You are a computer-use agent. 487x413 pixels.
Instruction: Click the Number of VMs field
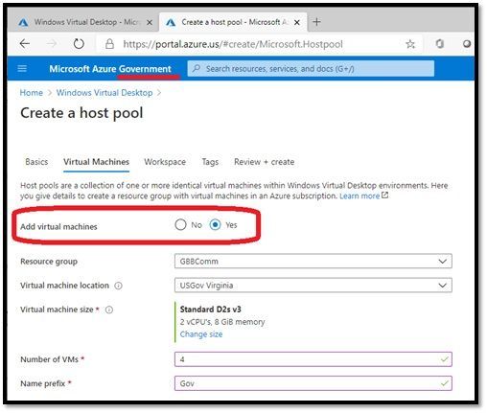click(313, 359)
